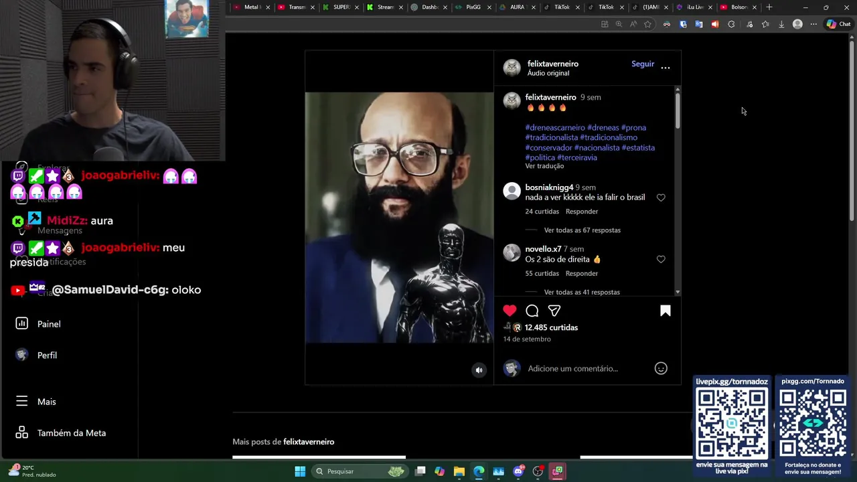857x482 pixels.
Task: Open hashtag #terceiravia
Action: (x=577, y=157)
